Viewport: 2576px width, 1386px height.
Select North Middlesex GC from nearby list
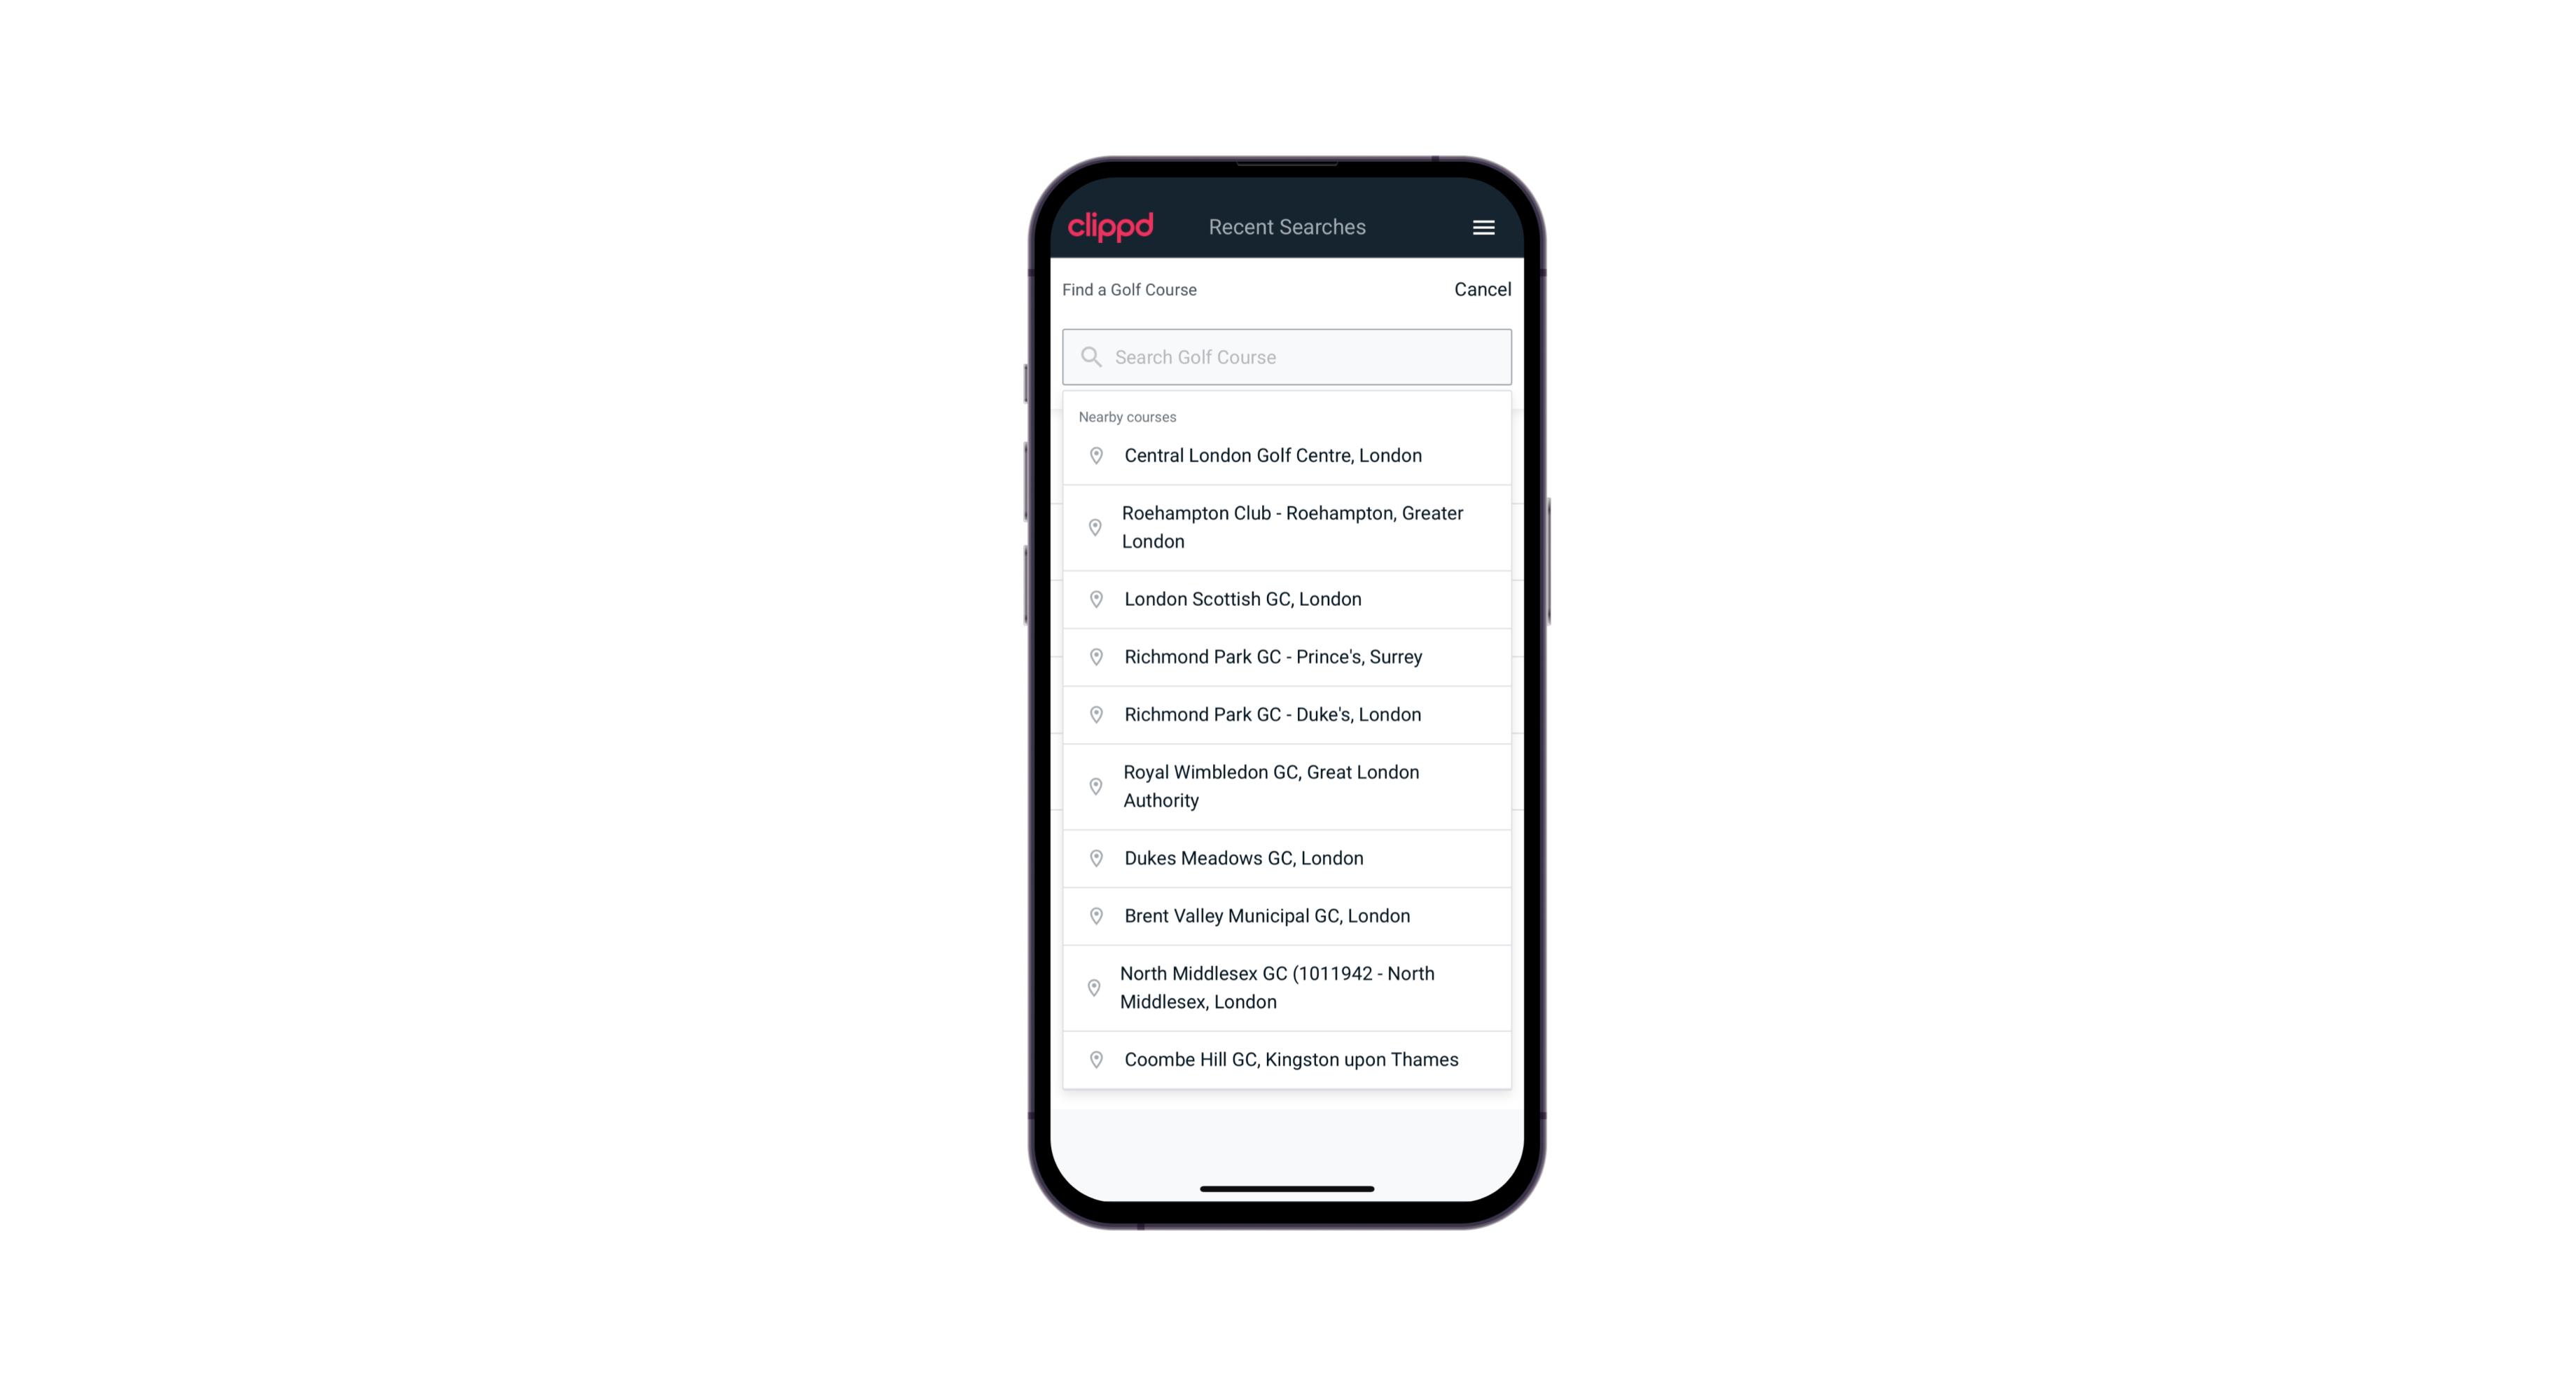[x=1287, y=987]
